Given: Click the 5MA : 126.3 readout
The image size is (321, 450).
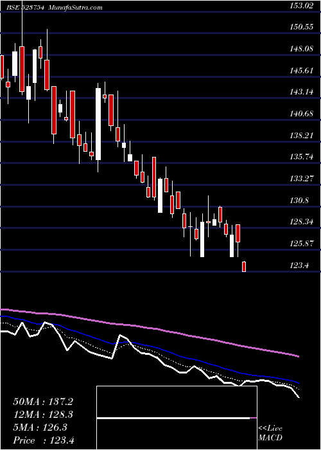Looking at the screenshot, I should coord(40,428).
